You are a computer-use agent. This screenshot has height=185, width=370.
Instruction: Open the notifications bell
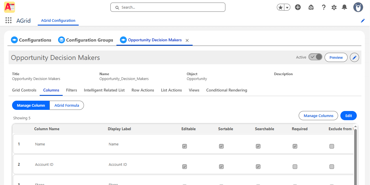pyautogui.click(x=344, y=7)
